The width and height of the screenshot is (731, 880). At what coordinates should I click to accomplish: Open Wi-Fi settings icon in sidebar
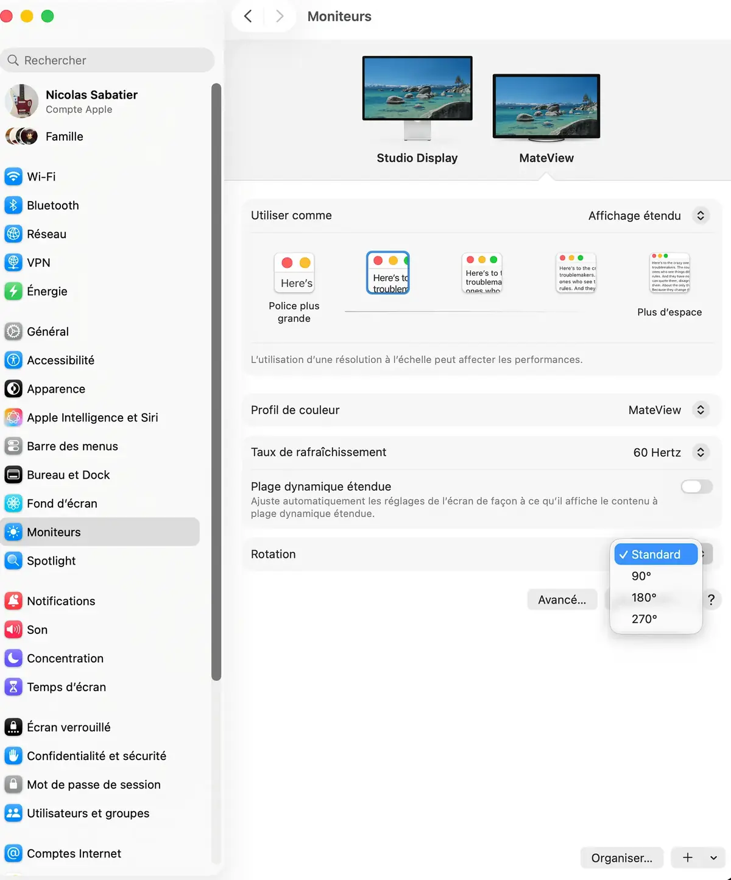pos(13,177)
